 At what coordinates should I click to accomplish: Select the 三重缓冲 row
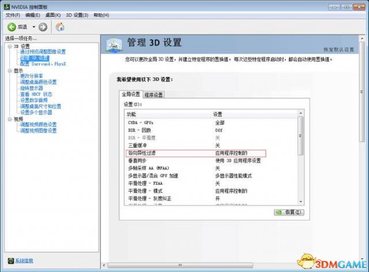click(211, 146)
